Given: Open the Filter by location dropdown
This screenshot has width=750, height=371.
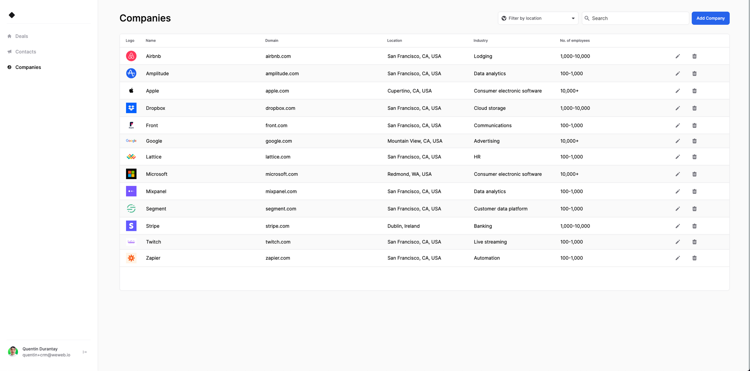Looking at the screenshot, I should point(538,18).
